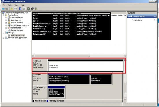Collapse the System Tools tree node
159x107 pixels.
3,15
